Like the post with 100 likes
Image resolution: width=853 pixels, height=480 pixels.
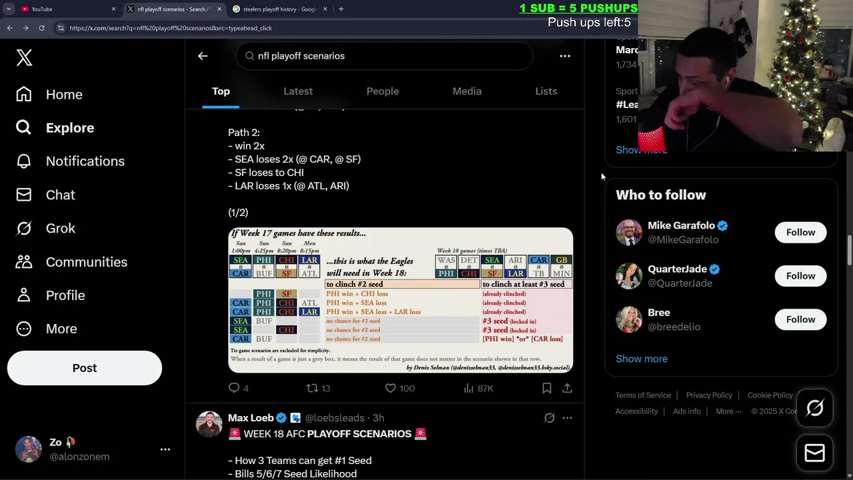click(400, 388)
